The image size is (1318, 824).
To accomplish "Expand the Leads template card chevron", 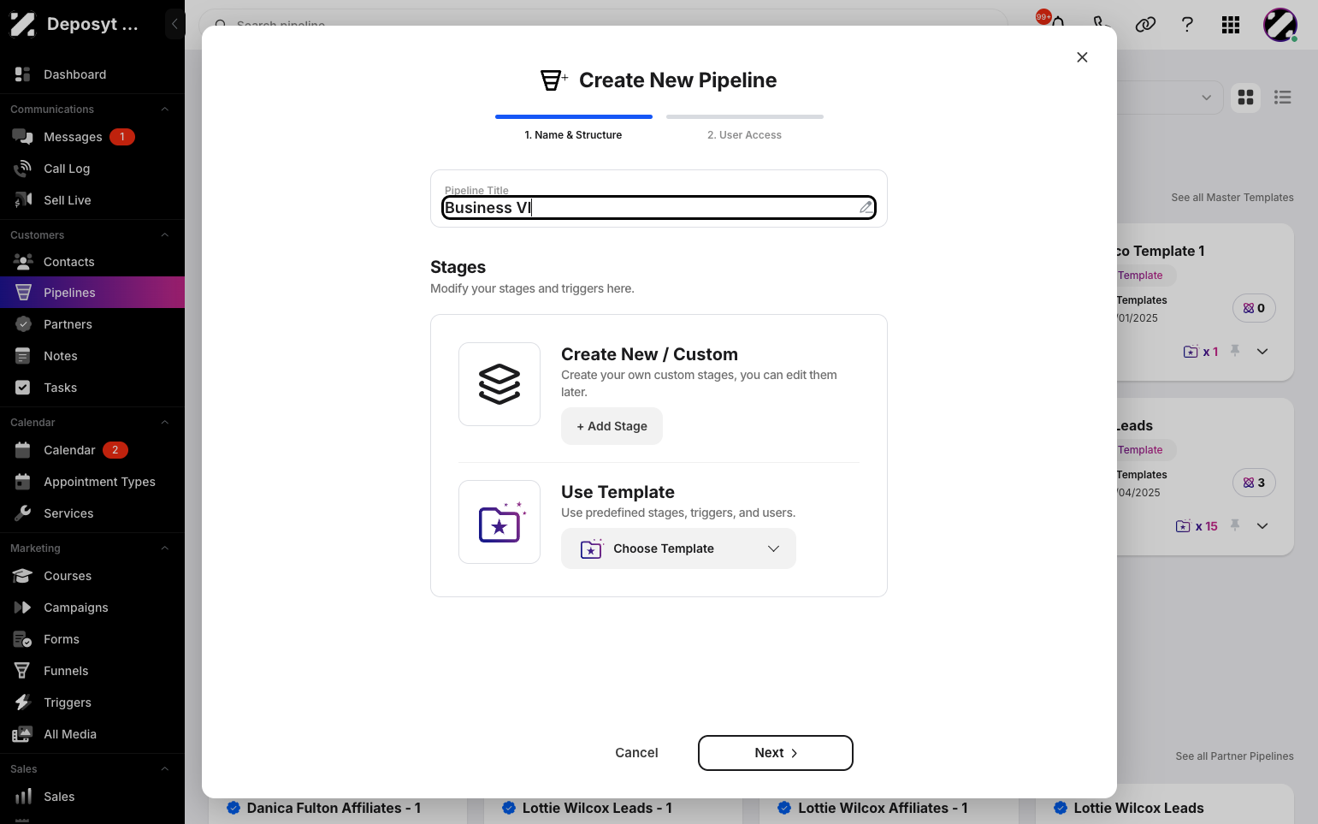I will tap(1262, 526).
